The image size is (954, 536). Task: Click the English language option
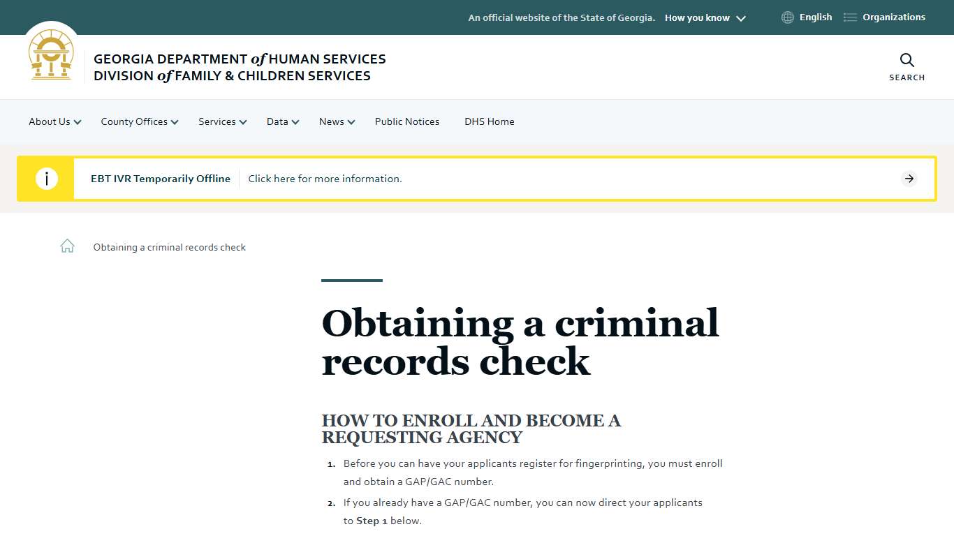click(816, 17)
